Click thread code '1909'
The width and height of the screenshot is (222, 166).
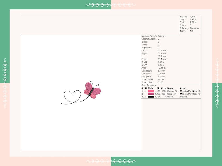pyautogui.click(x=164, y=91)
